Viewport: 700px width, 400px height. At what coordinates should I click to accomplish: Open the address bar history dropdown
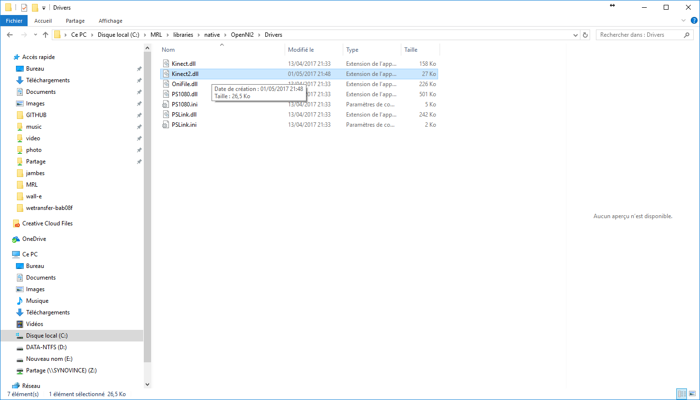click(575, 35)
